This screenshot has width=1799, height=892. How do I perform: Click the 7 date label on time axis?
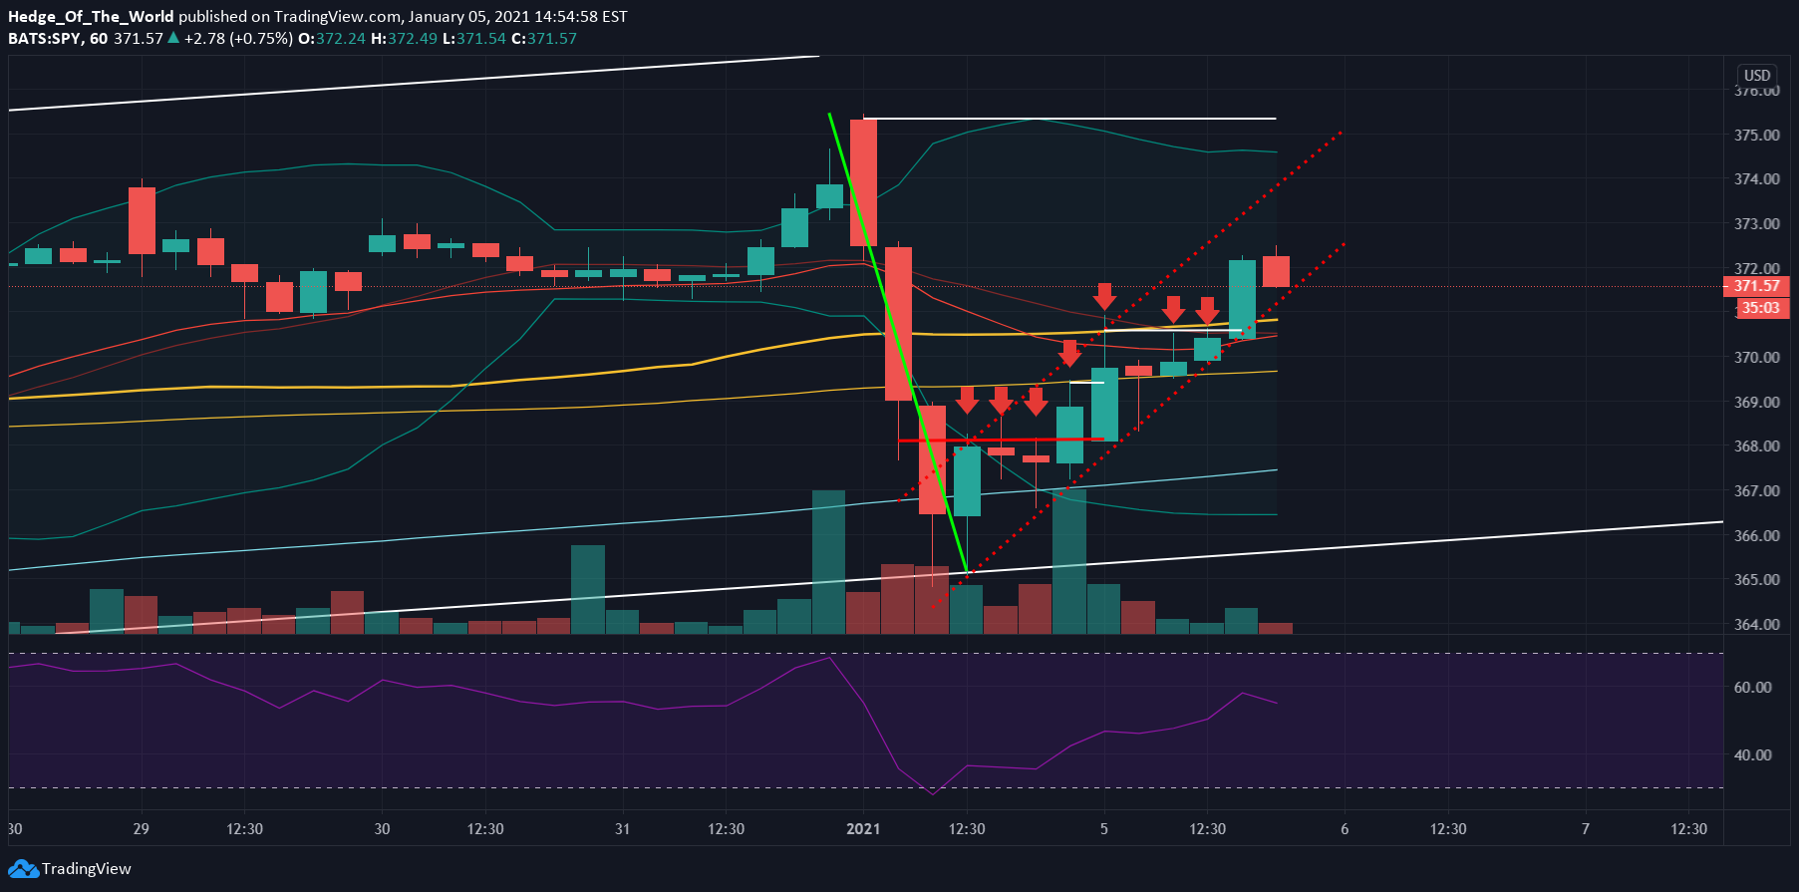click(1586, 829)
